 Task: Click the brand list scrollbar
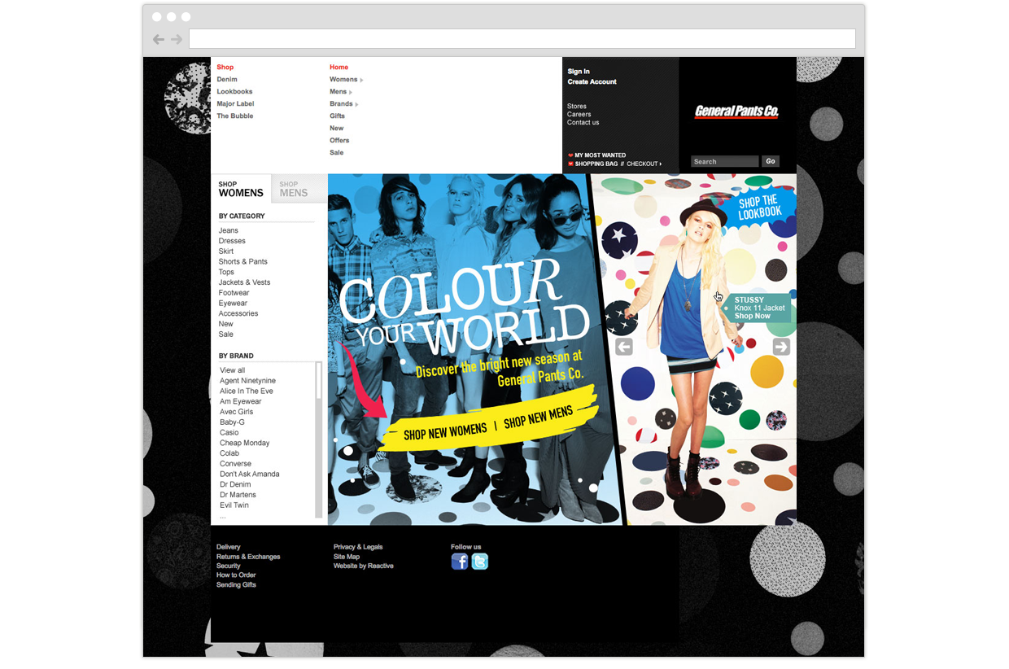(x=318, y=439)
